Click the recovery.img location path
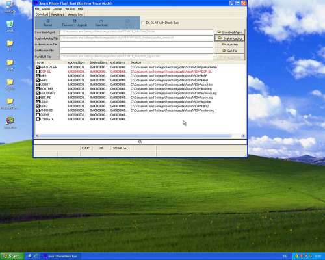 pyautogui.click(x=174, y=93)
